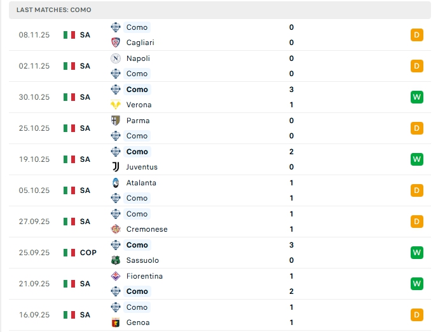Click the win badge for Como-Verona match

pyautogui.click(x=416, y=97)
